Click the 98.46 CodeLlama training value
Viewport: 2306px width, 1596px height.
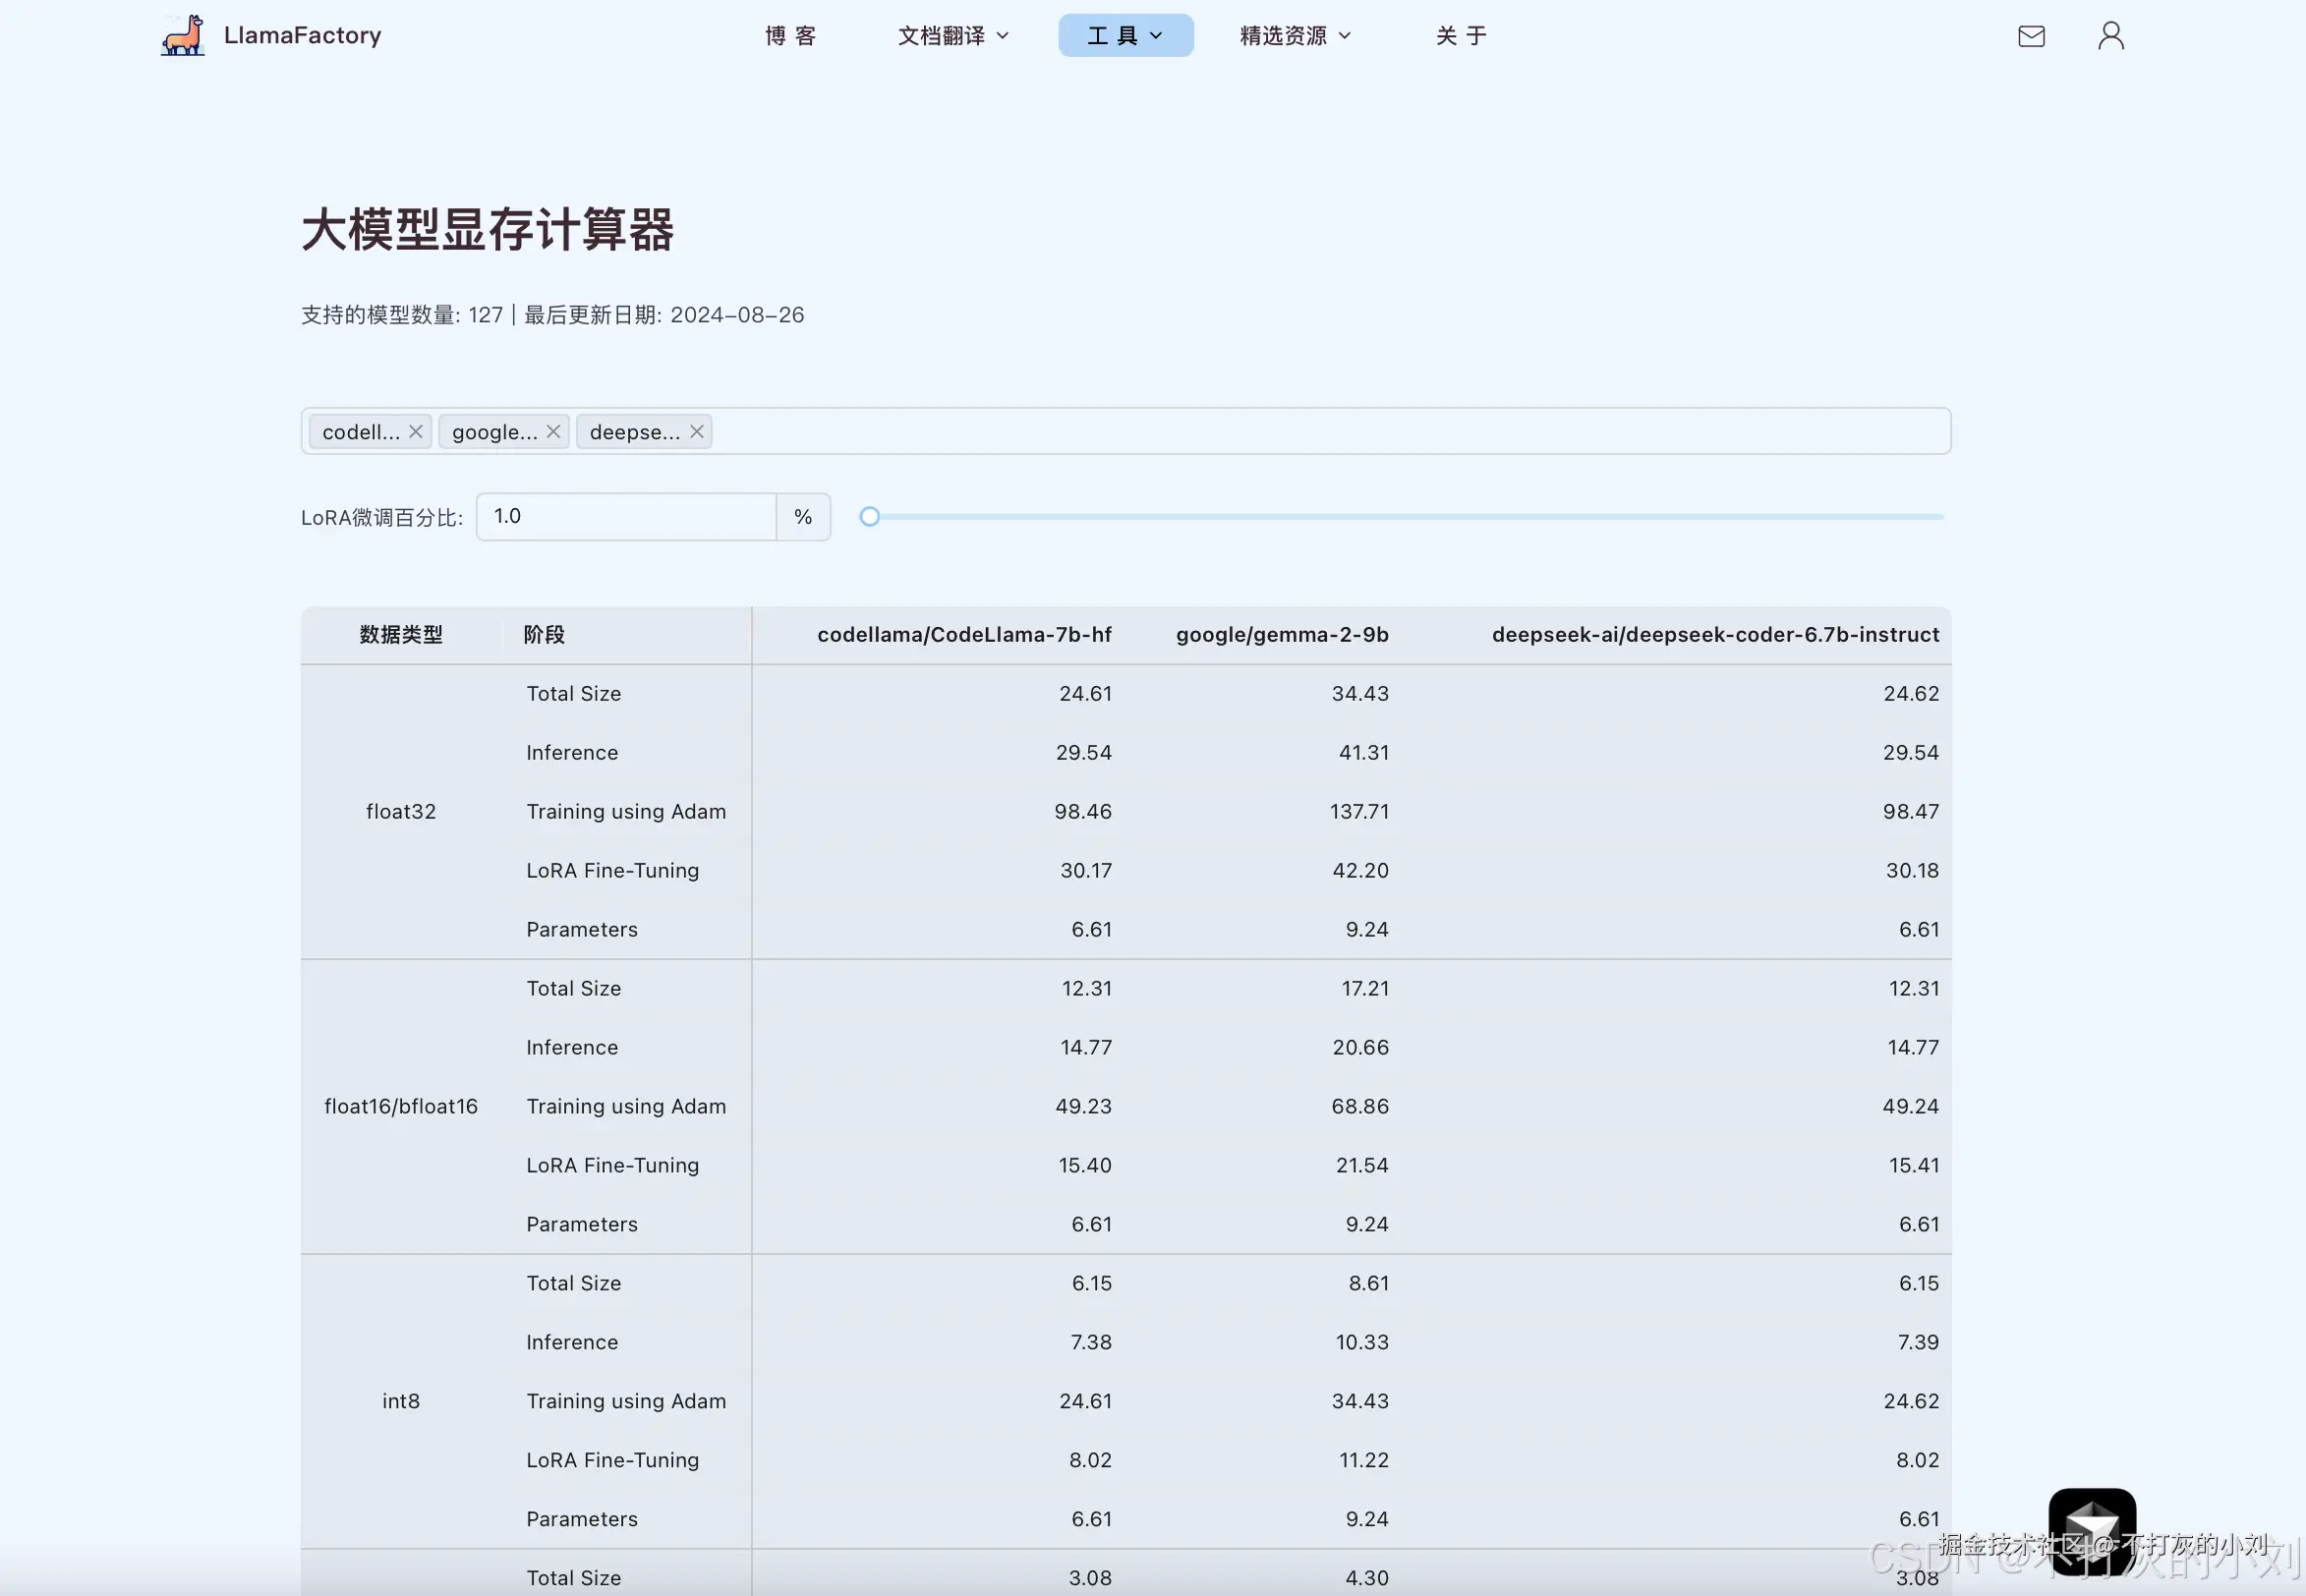pos(1083,812)
